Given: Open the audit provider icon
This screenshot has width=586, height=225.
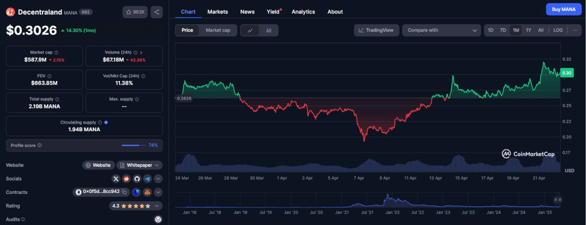Looking at the screenshot, I should pyautogui.click(x=158, y=220).
